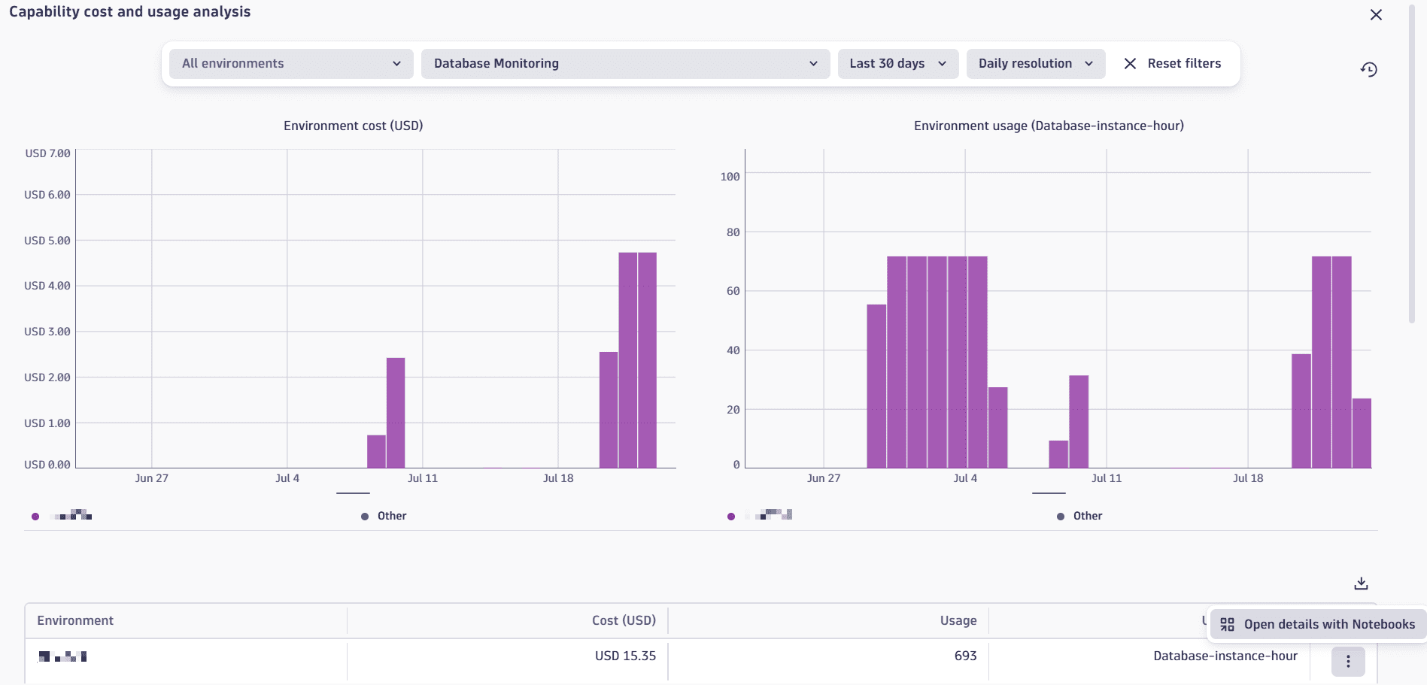
Task: Click Reset filters button
Action: point(1172,64)
